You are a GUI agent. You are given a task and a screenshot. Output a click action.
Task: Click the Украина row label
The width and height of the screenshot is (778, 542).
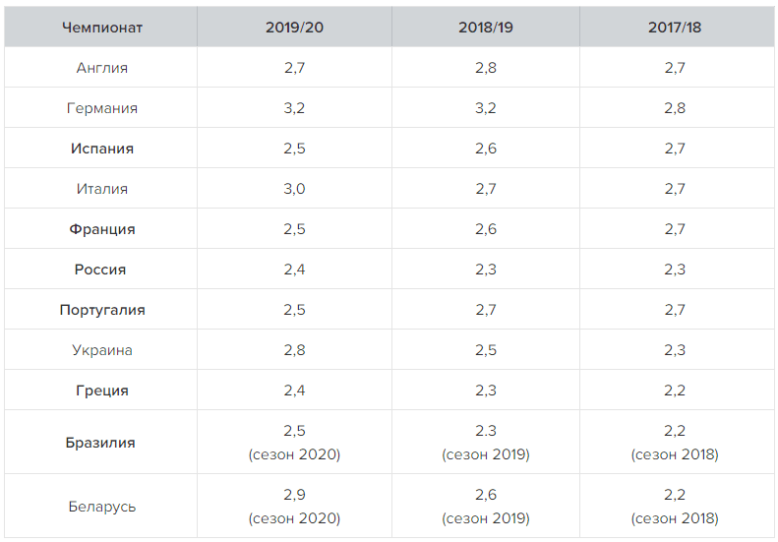[x=102, y=350]
